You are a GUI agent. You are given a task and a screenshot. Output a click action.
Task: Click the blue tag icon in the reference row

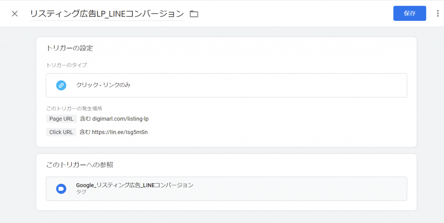tap(61, 189)
